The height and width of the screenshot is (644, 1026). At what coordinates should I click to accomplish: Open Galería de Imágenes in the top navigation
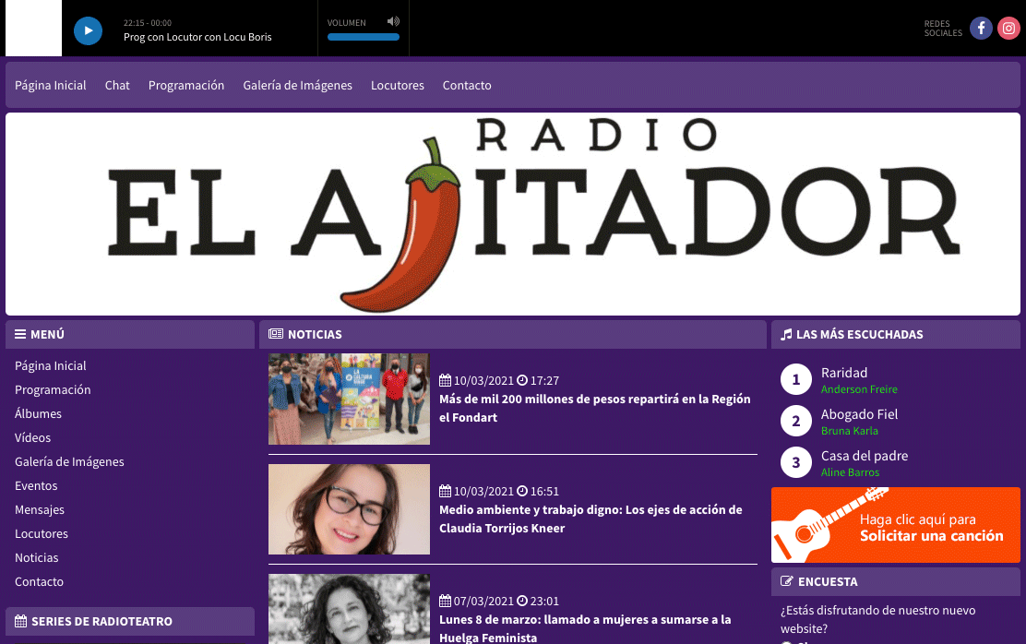pos(297,85)
